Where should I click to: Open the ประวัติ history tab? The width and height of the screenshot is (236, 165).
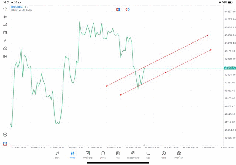tap(103, 155)
